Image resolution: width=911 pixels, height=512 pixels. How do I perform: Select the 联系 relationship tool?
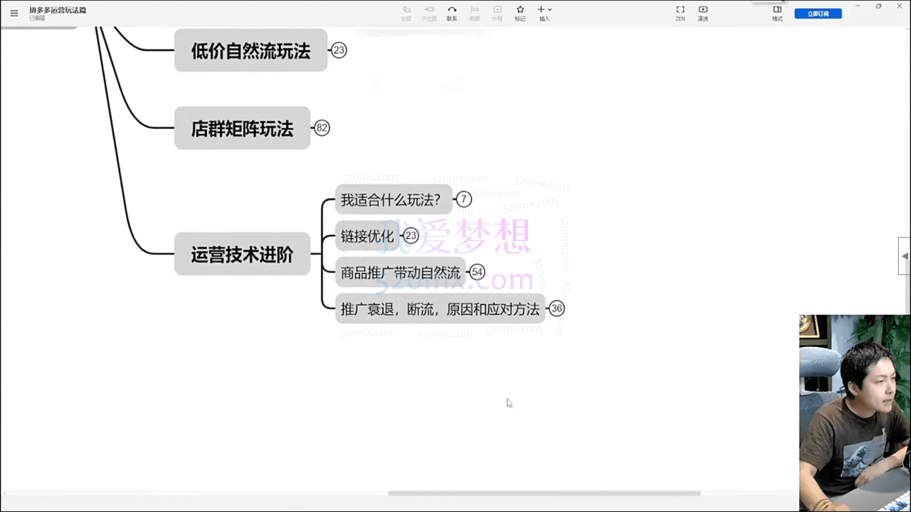tap(452, 13)
